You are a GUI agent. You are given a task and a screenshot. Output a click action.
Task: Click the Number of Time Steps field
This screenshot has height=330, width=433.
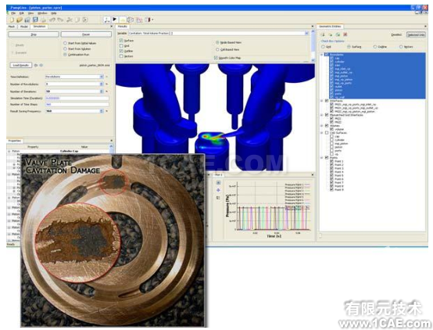(x=77, y=105)
